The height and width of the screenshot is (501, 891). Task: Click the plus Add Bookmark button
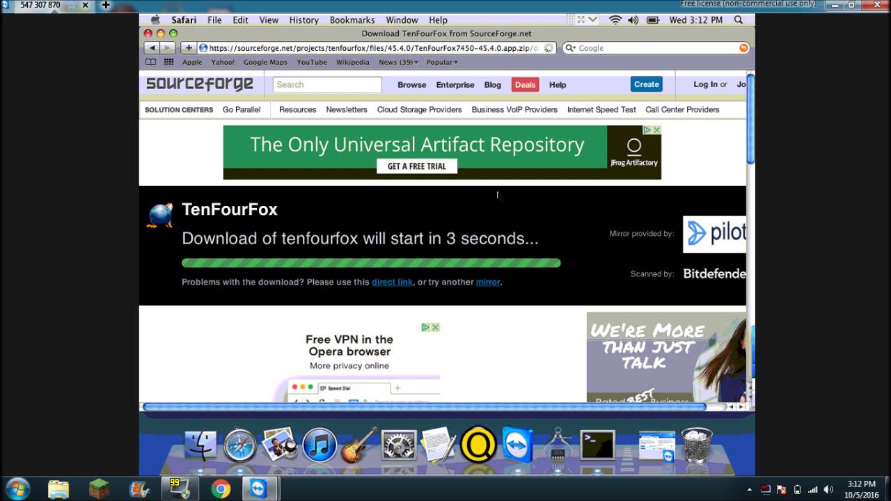click(x=189, y=48)
